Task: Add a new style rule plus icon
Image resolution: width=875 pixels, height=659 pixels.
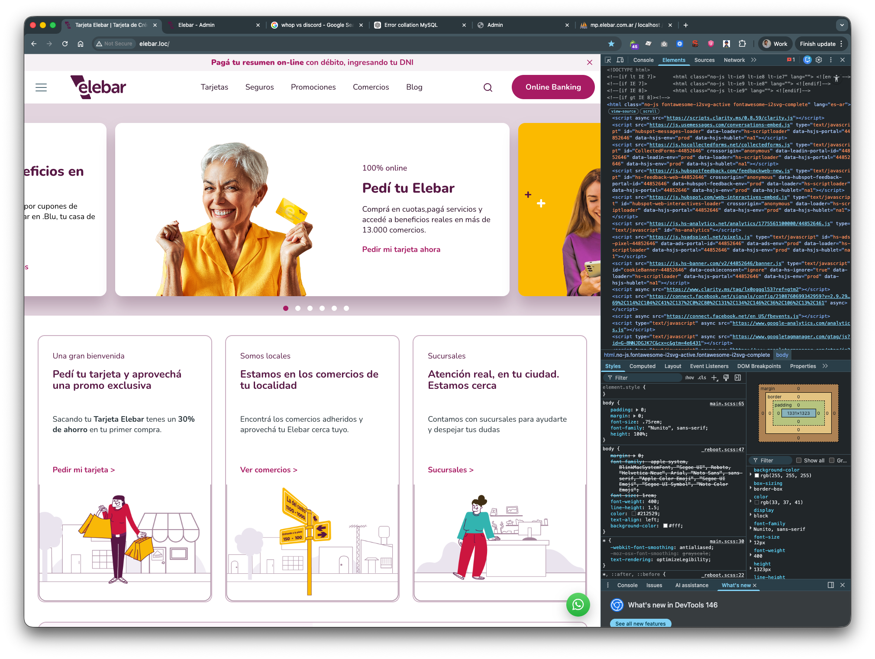Action: [714, 378]
